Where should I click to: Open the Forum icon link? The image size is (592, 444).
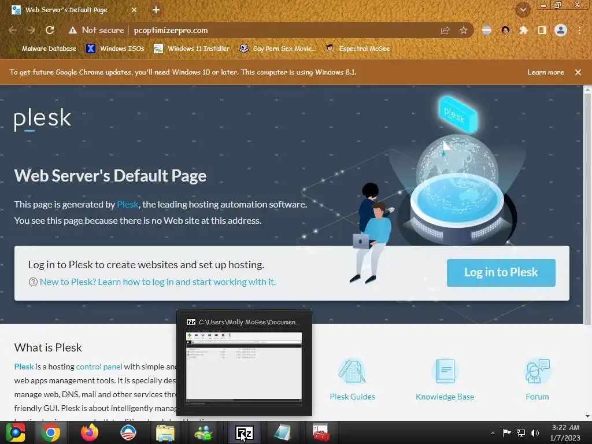(537, 371)
